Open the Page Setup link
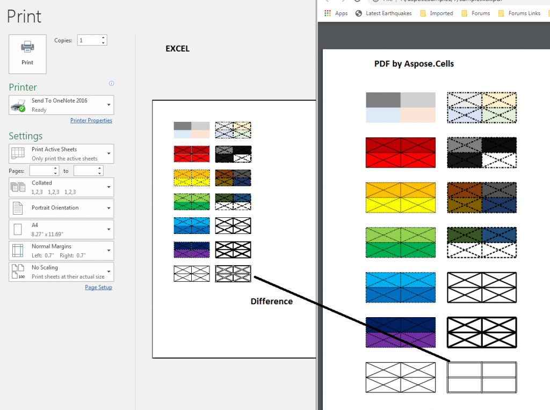 pos(99,287)
